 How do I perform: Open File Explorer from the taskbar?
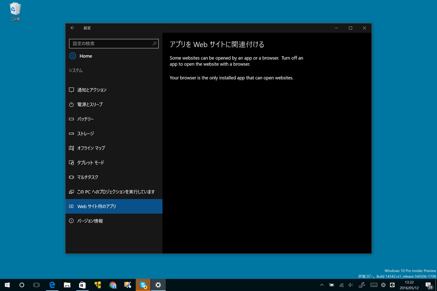pyautogui.click(x=67, y=285)
